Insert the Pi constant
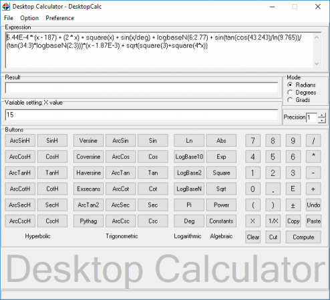Screen dimensions: 330x300 (x=189, y=205)
